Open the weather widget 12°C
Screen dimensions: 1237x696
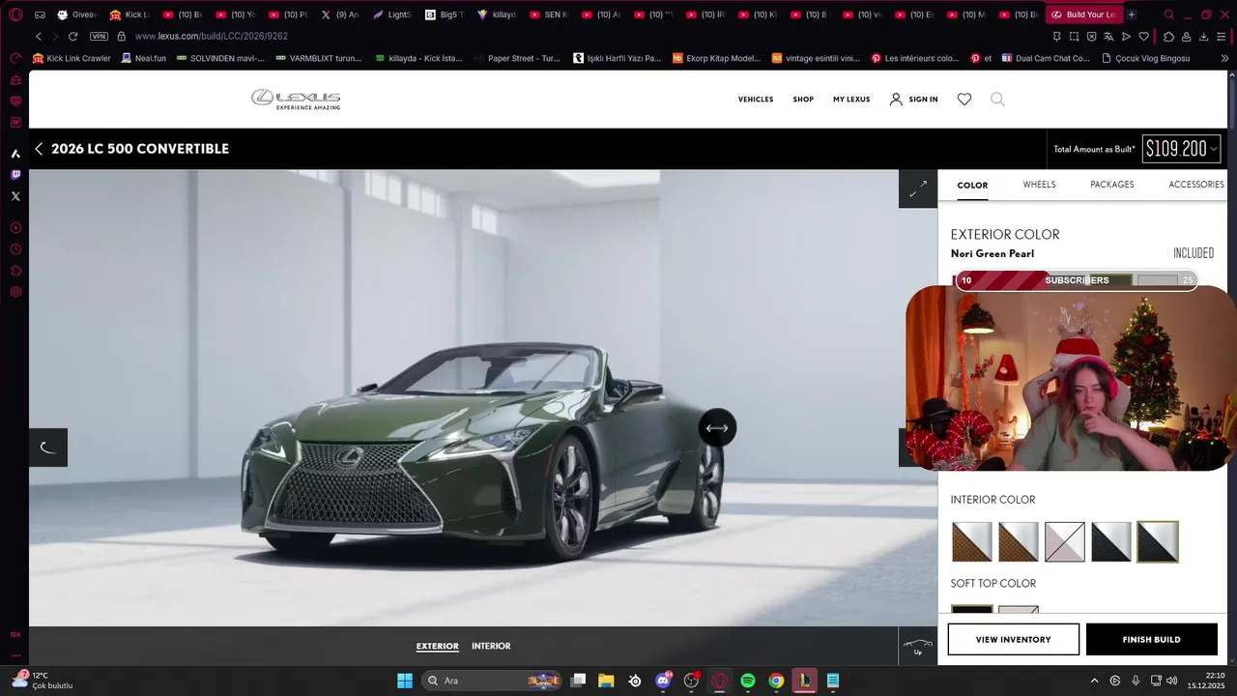[43, 681]
